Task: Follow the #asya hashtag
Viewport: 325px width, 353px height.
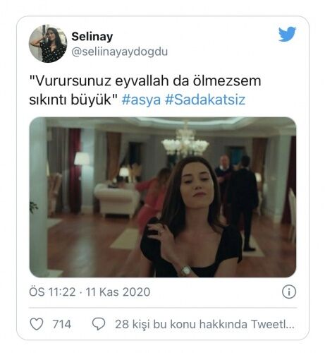Action: click(141, 100)
